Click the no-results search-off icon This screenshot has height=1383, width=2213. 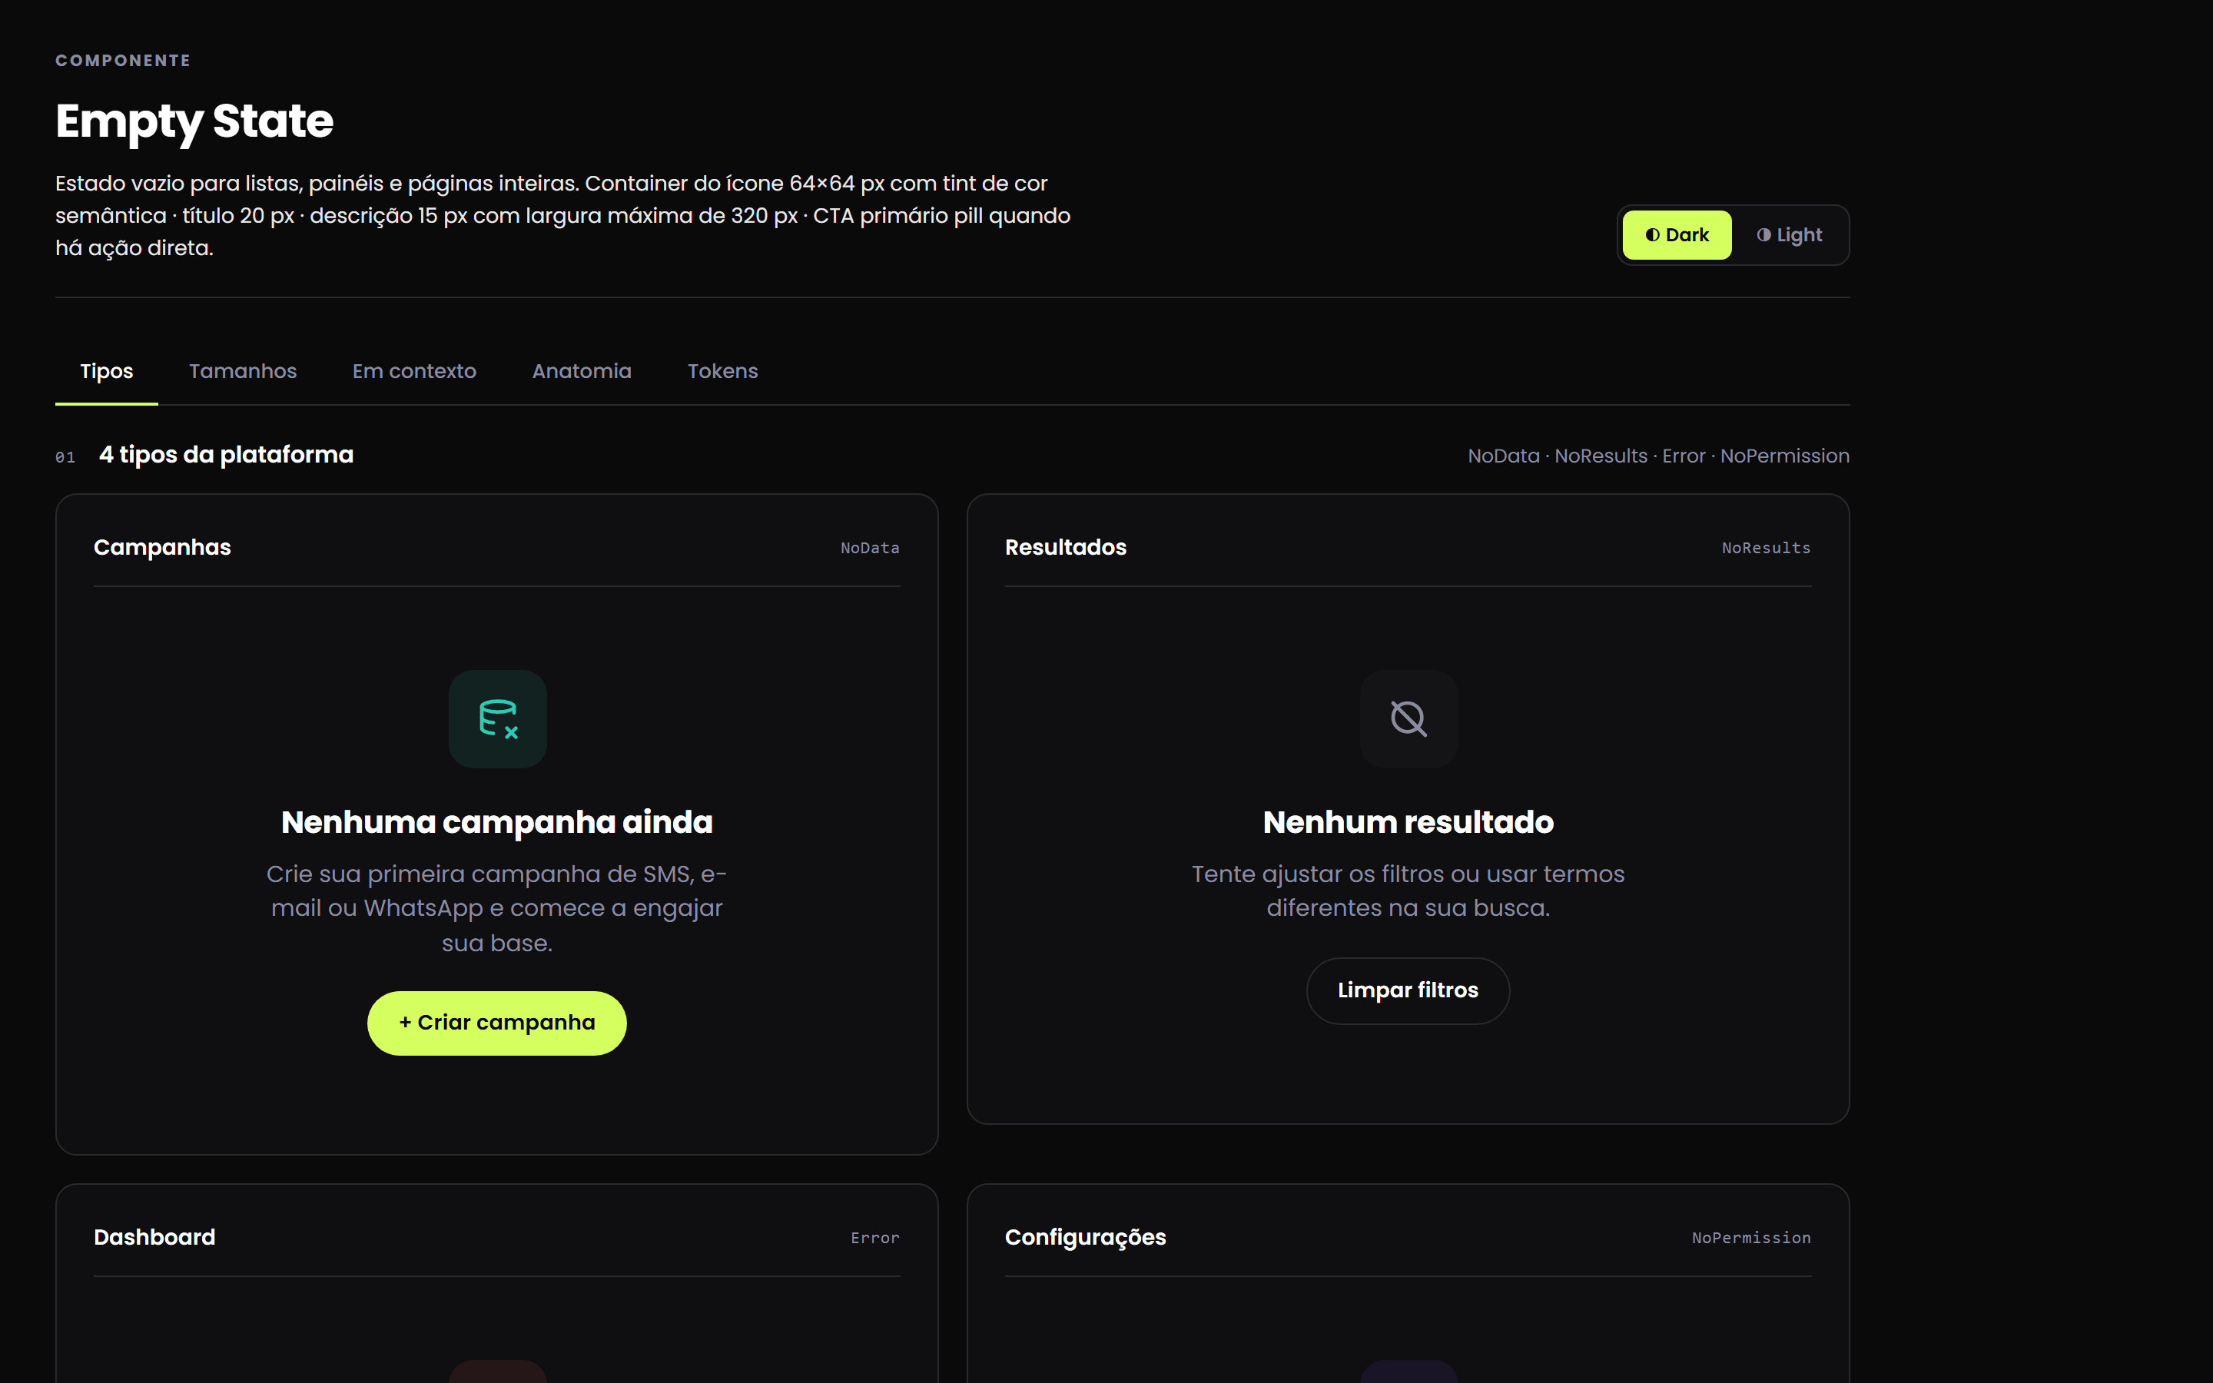[1408, 719]
